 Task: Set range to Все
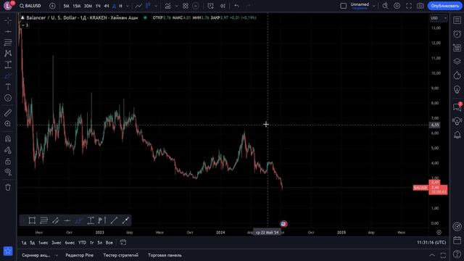pyautogui.click(x=109, y=243)
